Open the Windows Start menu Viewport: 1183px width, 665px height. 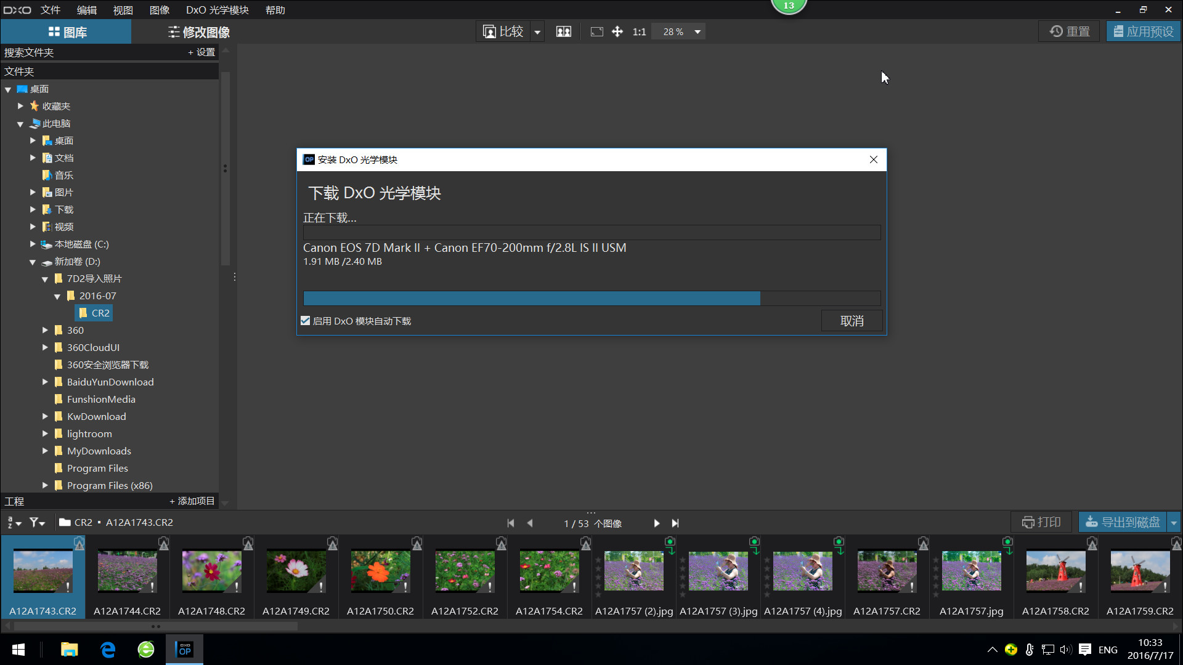[18, 649]
